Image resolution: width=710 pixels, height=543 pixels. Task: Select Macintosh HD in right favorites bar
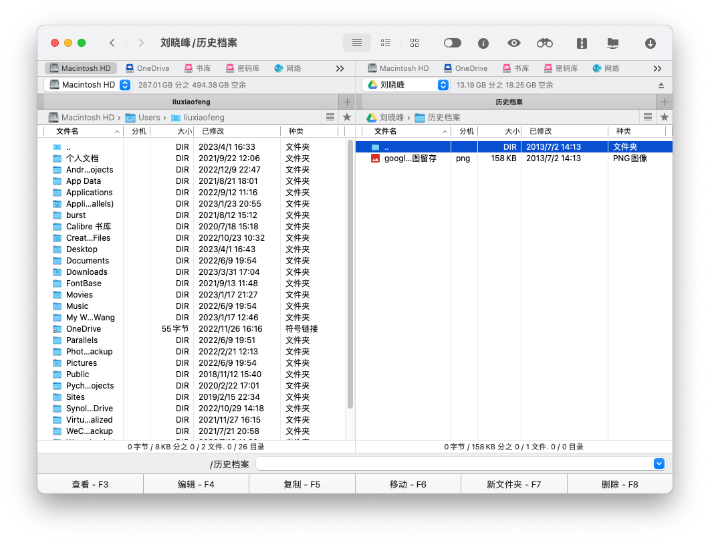[398, 68]
